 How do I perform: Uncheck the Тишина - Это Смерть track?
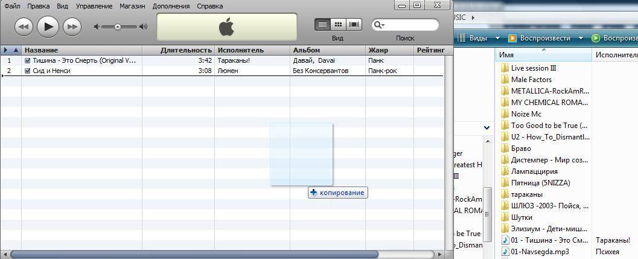click(27, 61)
